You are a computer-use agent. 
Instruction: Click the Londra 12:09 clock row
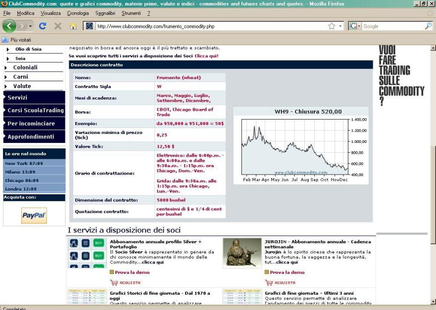(34, 189)
